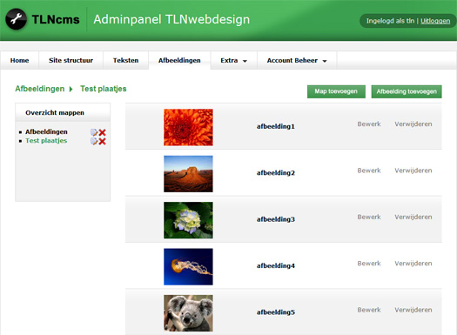Click the afbeelding1 name text
Image resolution: width=457 pixels, height=335 pixels.
[276, 126]
